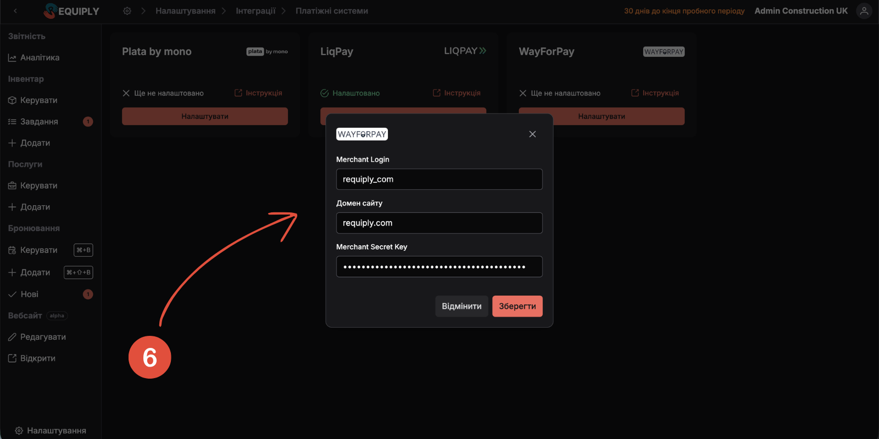Click the ⌘+⇧+B shortcut badge
Image resolution: width=879 pixels, height=439 pixels.
pyautogui.click(x=79, y=272)
